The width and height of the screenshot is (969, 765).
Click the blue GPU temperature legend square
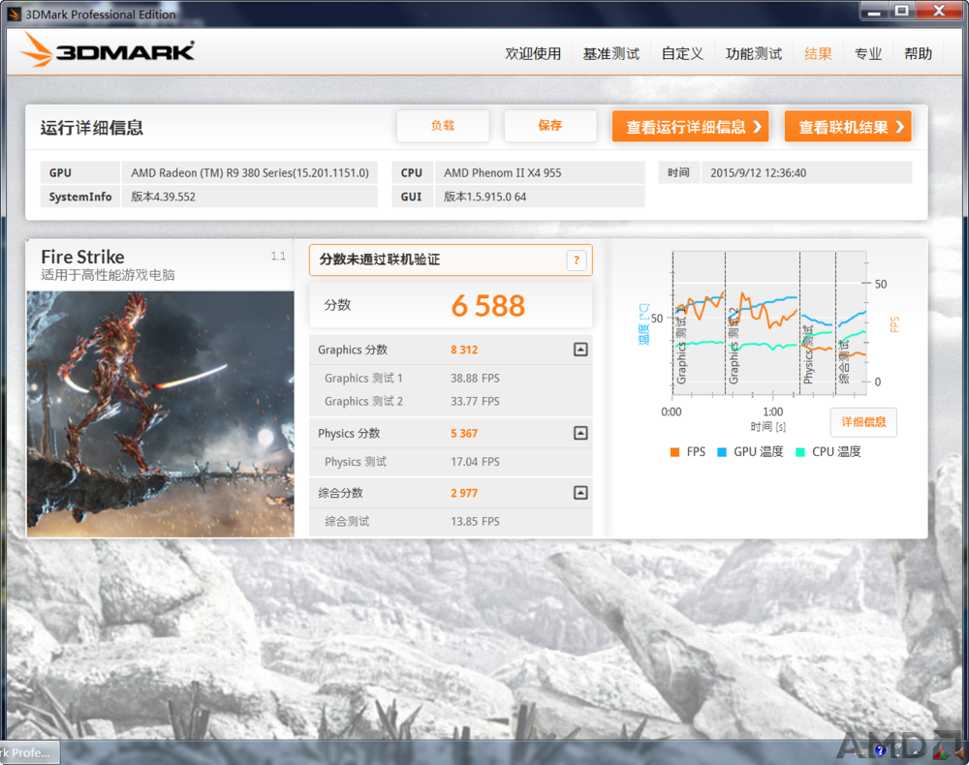(721, 452)
